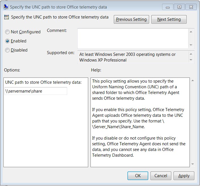Click the 'Comment:' label
Image resolution: width=200 pixels, height=186 pixels.
pyautogui.click(x=57, y=30)
